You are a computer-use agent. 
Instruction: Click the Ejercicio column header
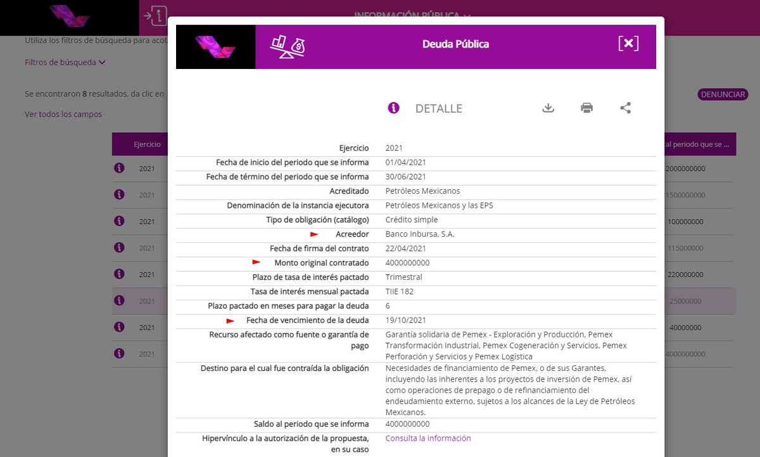(147, 144)
